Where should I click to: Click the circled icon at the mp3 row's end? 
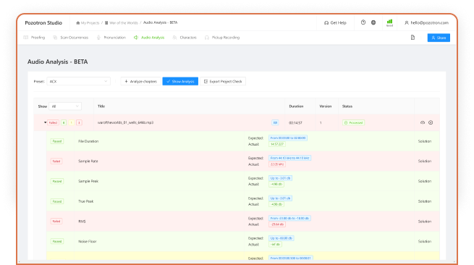pyautogui.click(x=431, y=122)
